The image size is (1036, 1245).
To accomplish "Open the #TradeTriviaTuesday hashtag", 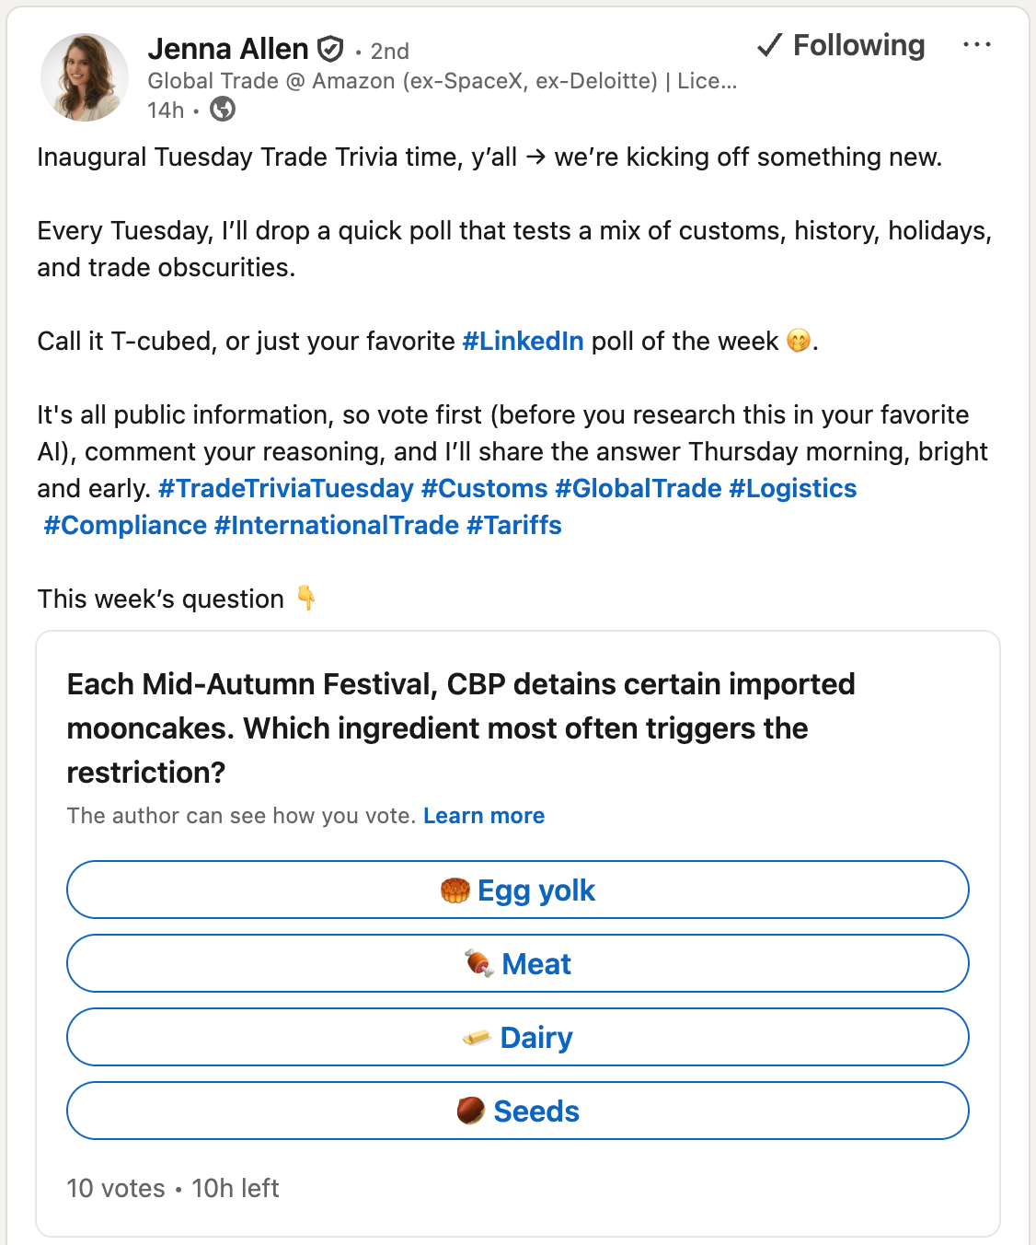I will [286, 489].
